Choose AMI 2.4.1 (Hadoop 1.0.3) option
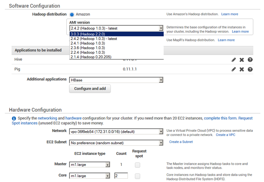The height and width of the screenshot is (182, 264). pyautogui.click(x=116, y=43)
